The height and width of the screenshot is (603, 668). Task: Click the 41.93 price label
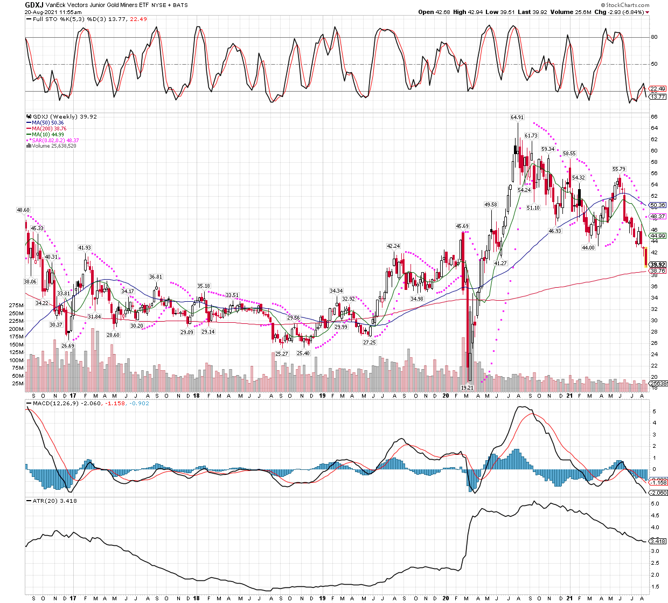pos(85,248)
